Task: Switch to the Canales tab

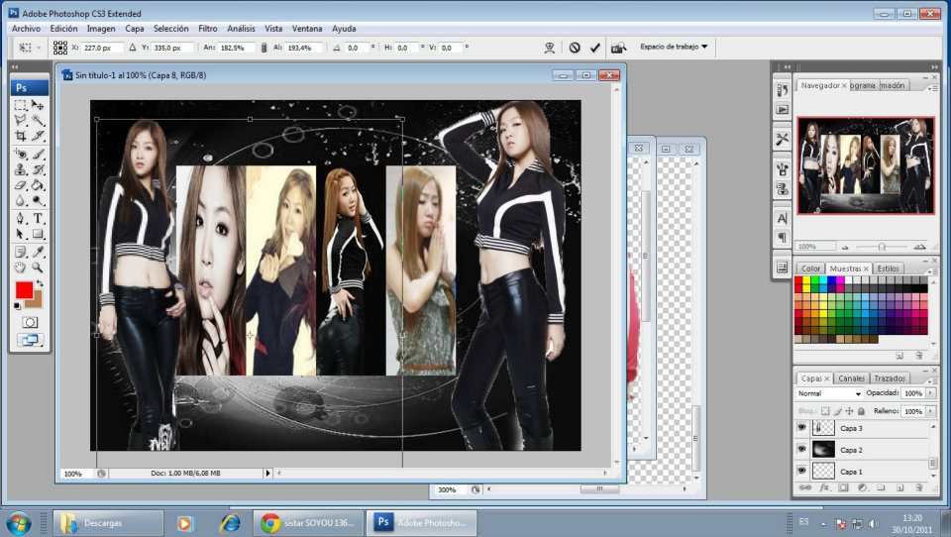Action: click(x=851, y=378)
